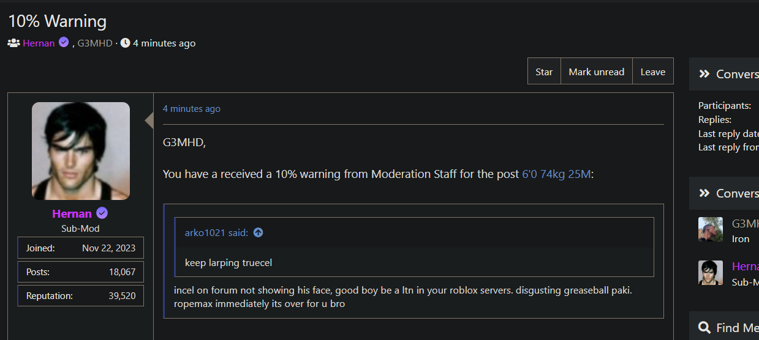Open Hernan's small avatar in sidebar

point(711,273)
